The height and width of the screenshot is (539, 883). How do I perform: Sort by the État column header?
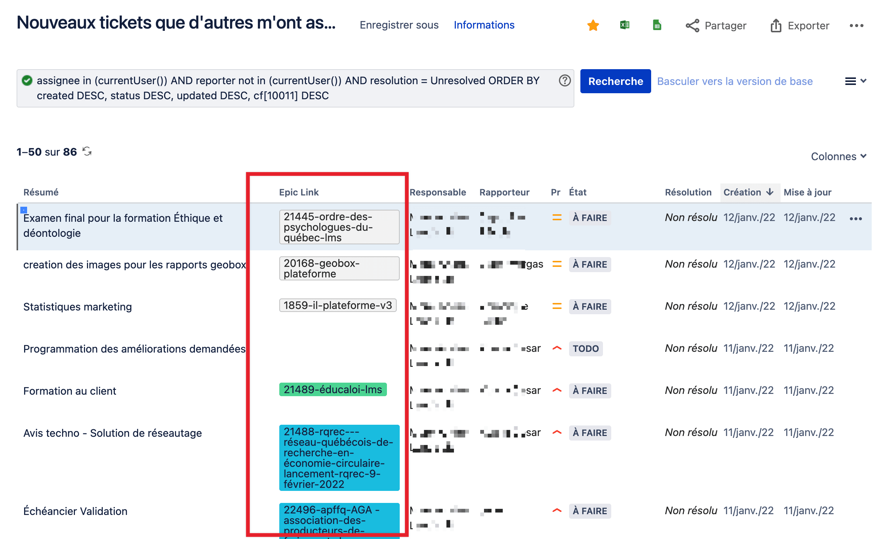(x=577, y=192)
